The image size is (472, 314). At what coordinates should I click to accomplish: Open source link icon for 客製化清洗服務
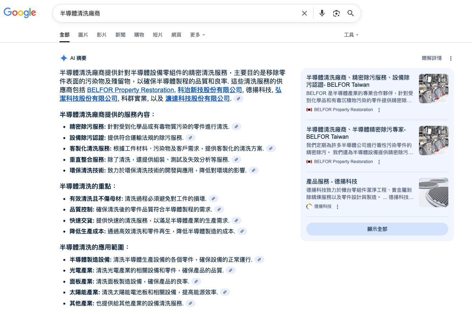(x=271, y=148)
